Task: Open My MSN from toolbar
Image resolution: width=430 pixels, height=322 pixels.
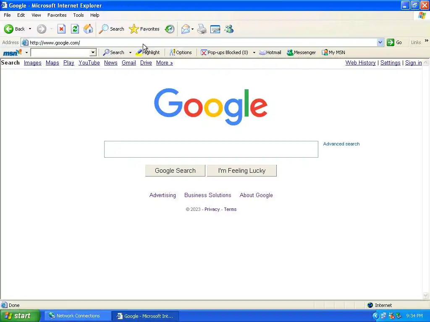Action: [333, 52]
